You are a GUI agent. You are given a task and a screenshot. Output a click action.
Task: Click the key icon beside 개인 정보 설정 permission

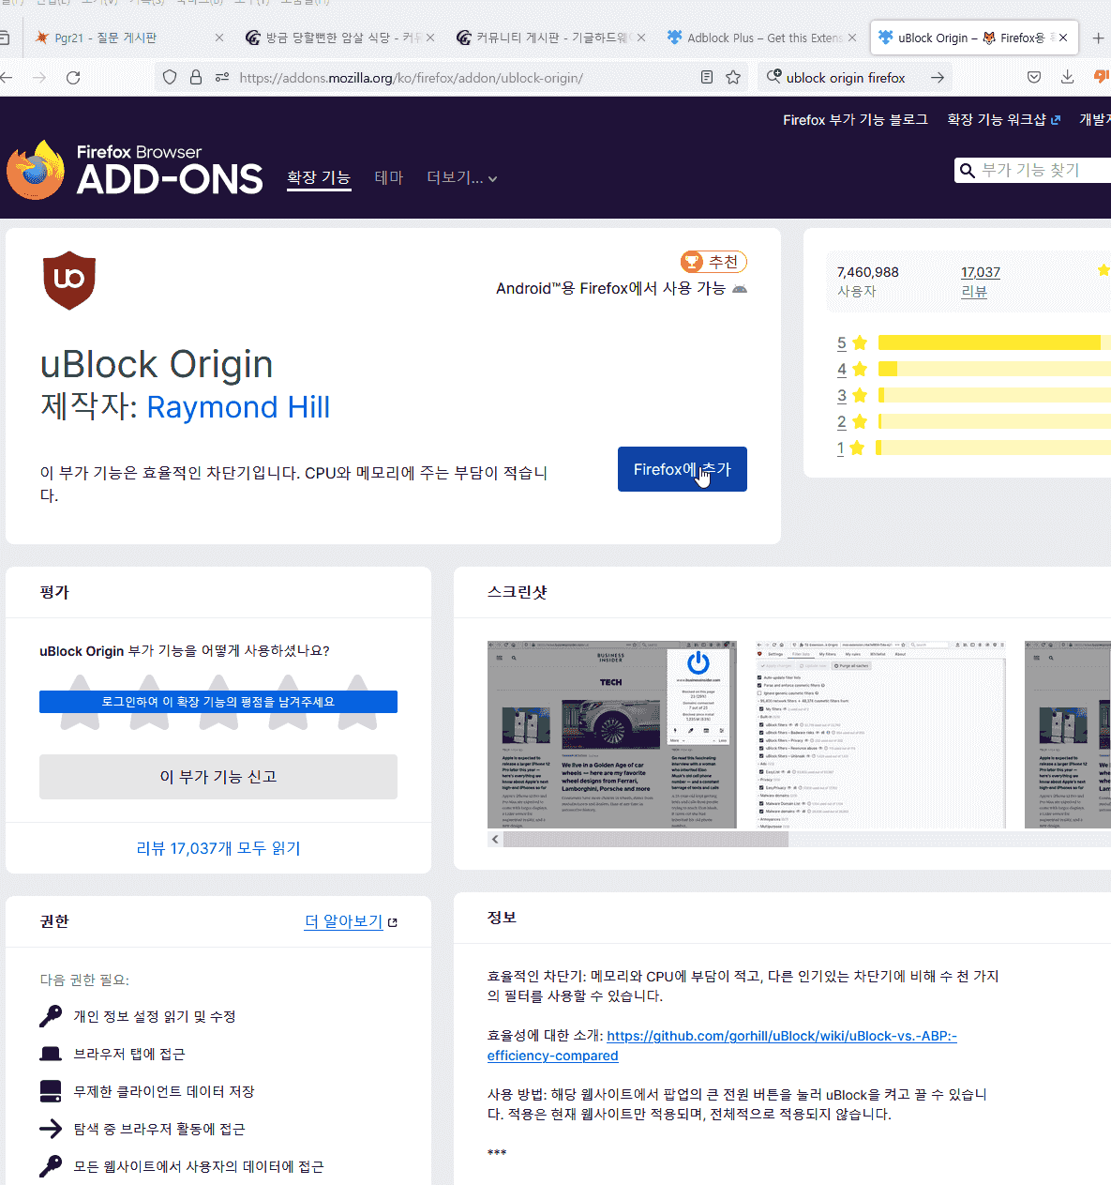click(x=51, y=1015)
